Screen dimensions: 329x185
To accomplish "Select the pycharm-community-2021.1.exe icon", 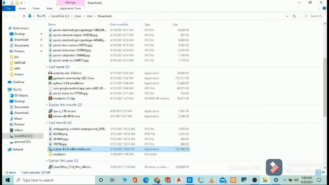I will coord(50,78).
